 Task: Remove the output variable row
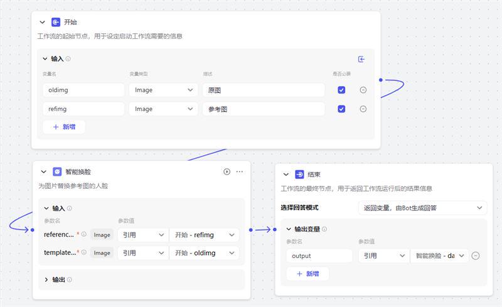pyautogui.click(x=476, y=256)
